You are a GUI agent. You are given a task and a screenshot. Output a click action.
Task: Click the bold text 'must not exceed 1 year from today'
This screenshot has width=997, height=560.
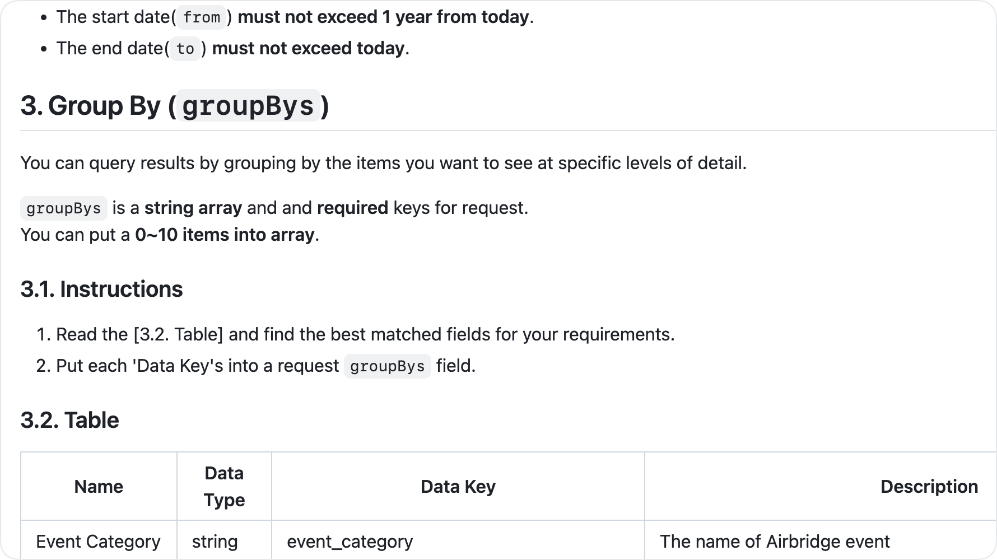pos(383,17)
